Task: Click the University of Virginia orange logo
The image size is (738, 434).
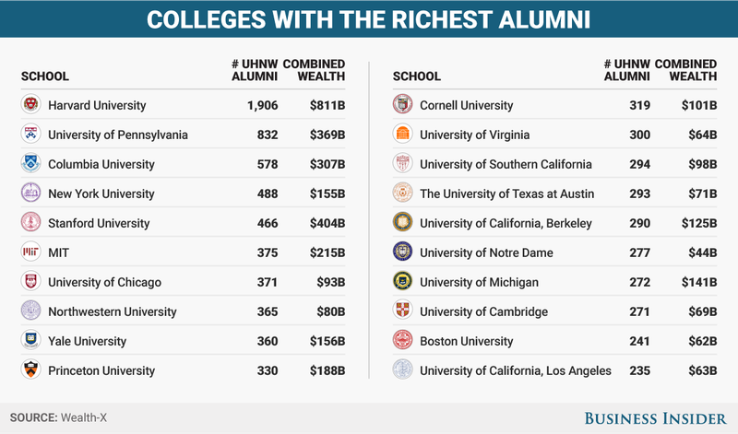Action: tap(403, 134)
